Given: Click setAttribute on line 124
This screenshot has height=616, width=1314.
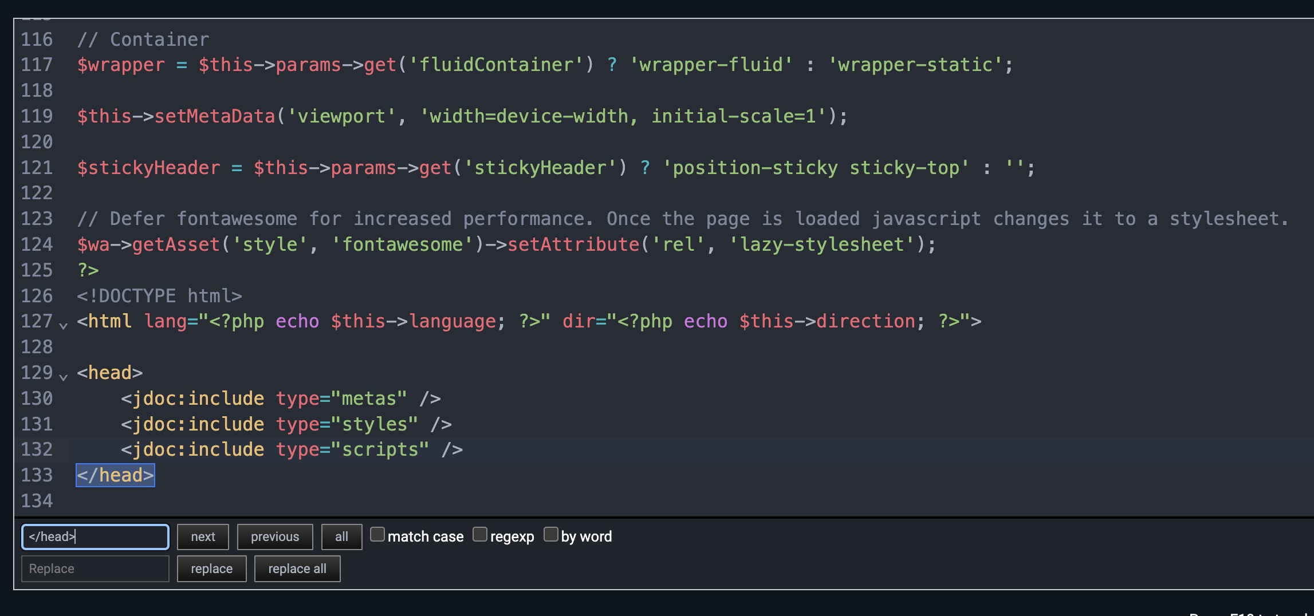Looking at the screenshot, I should click(573, 245).
